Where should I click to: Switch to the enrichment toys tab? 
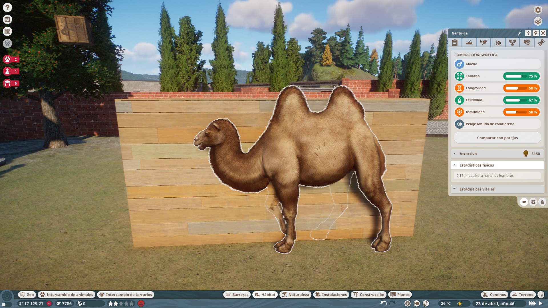[x=498, y=42]
